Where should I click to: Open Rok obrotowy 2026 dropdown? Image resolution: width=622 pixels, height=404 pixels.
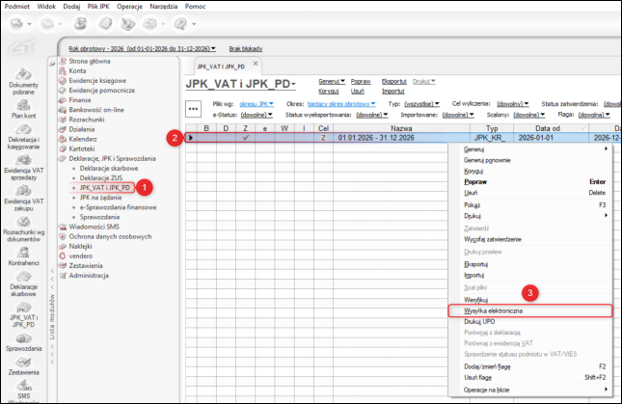tap(142, 49)
